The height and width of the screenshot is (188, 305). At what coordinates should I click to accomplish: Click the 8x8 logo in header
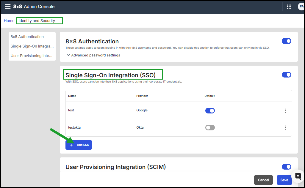point(18,7)
